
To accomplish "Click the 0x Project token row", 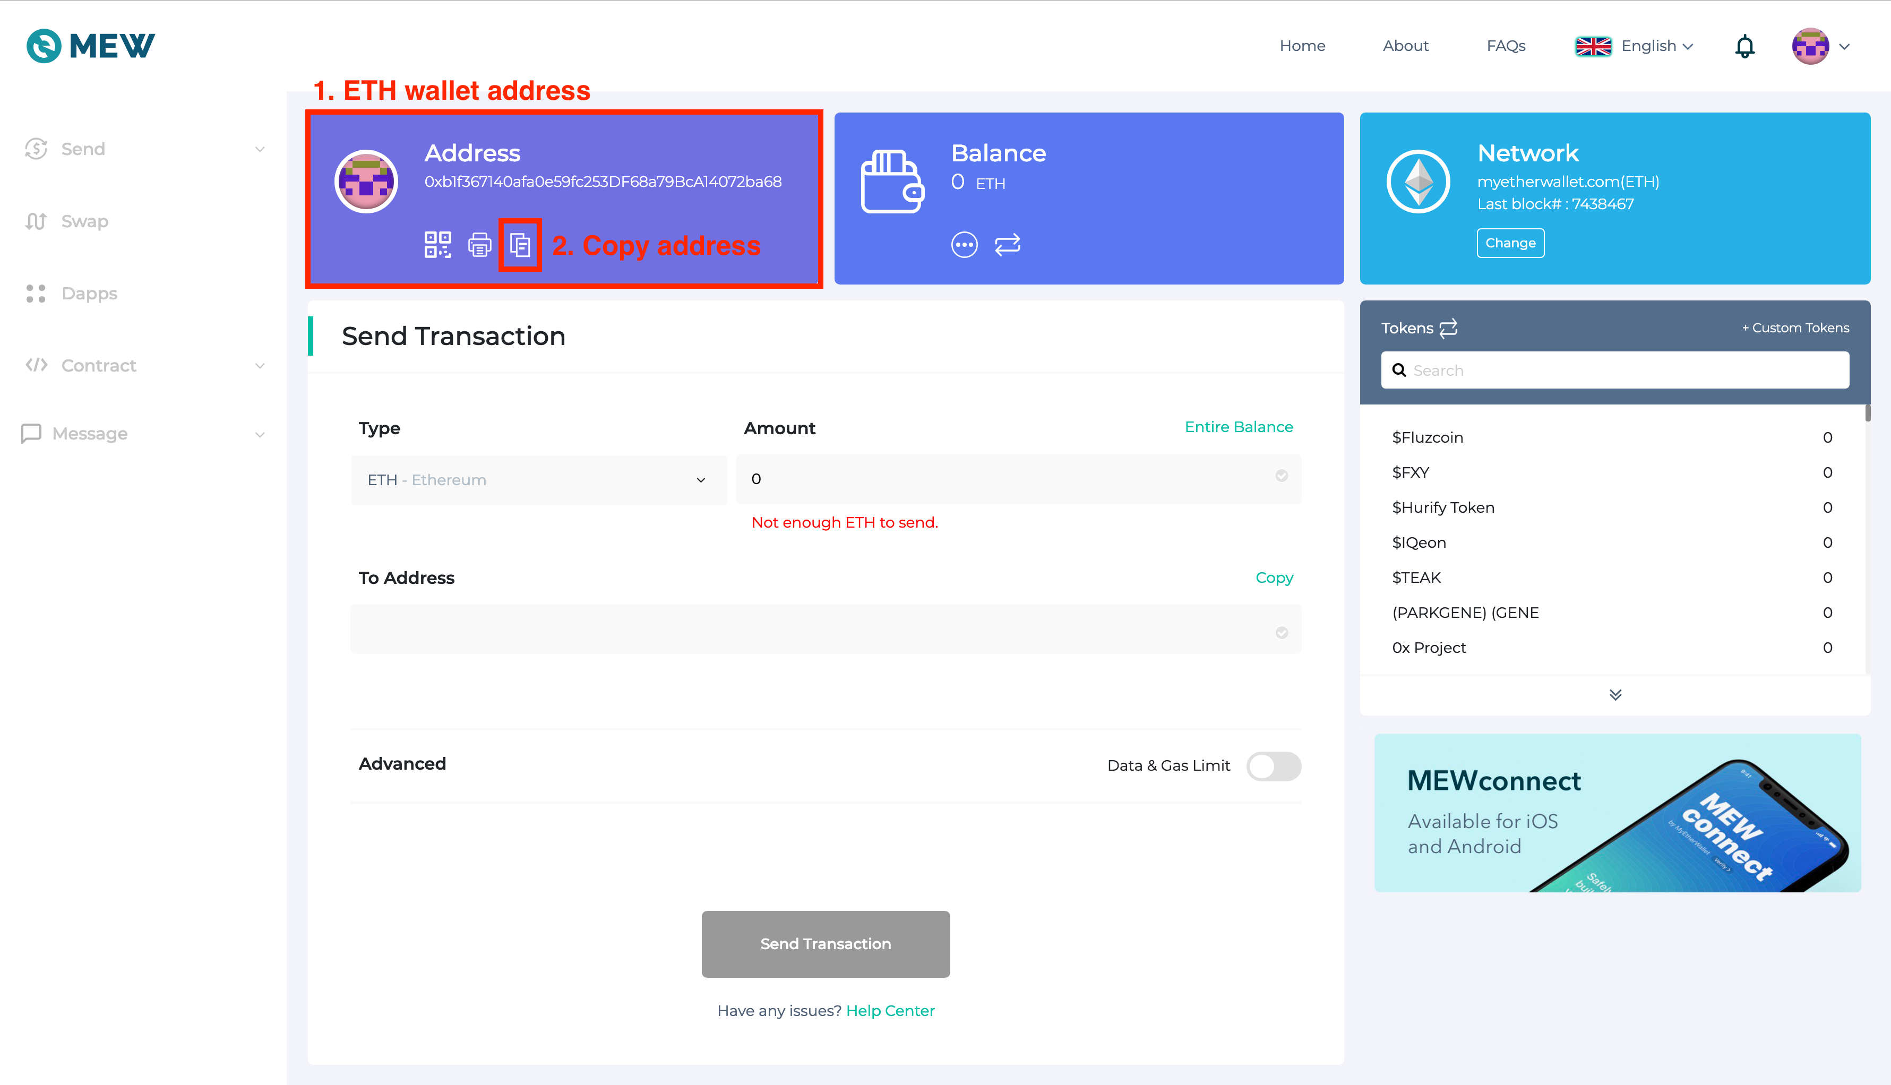I will click(1612, 648).
